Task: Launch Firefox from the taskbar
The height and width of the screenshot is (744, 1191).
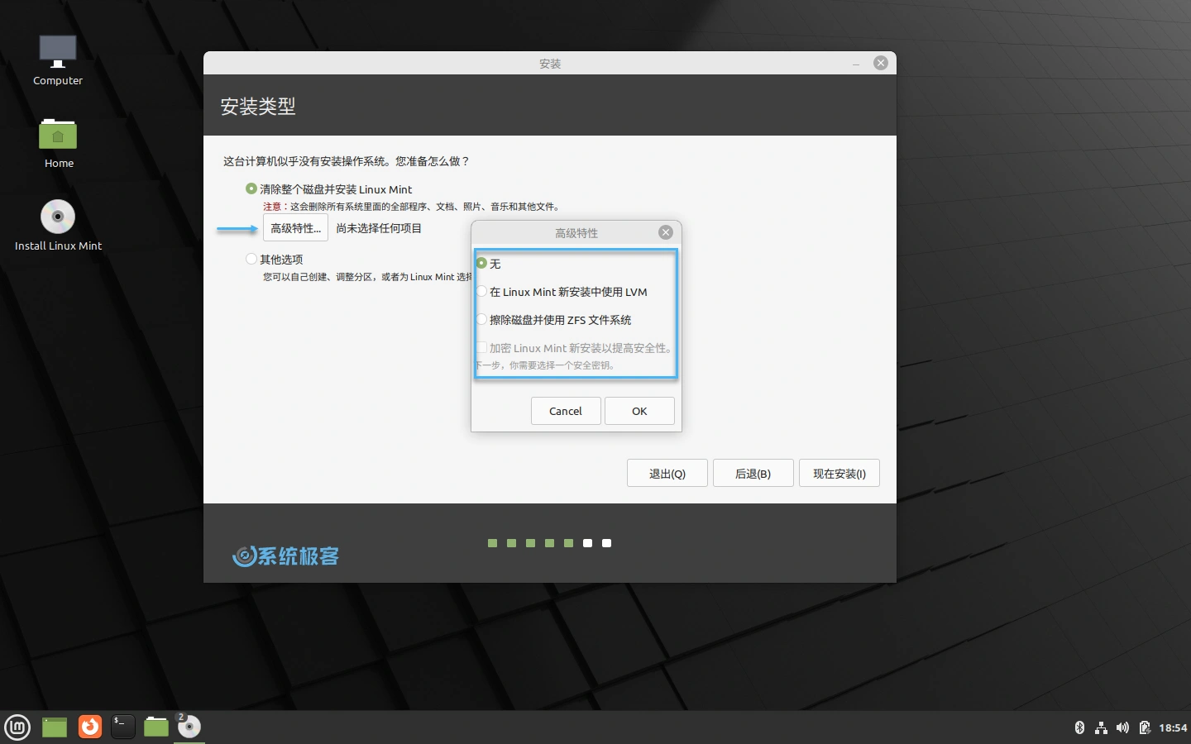Action: pos(89,727)
